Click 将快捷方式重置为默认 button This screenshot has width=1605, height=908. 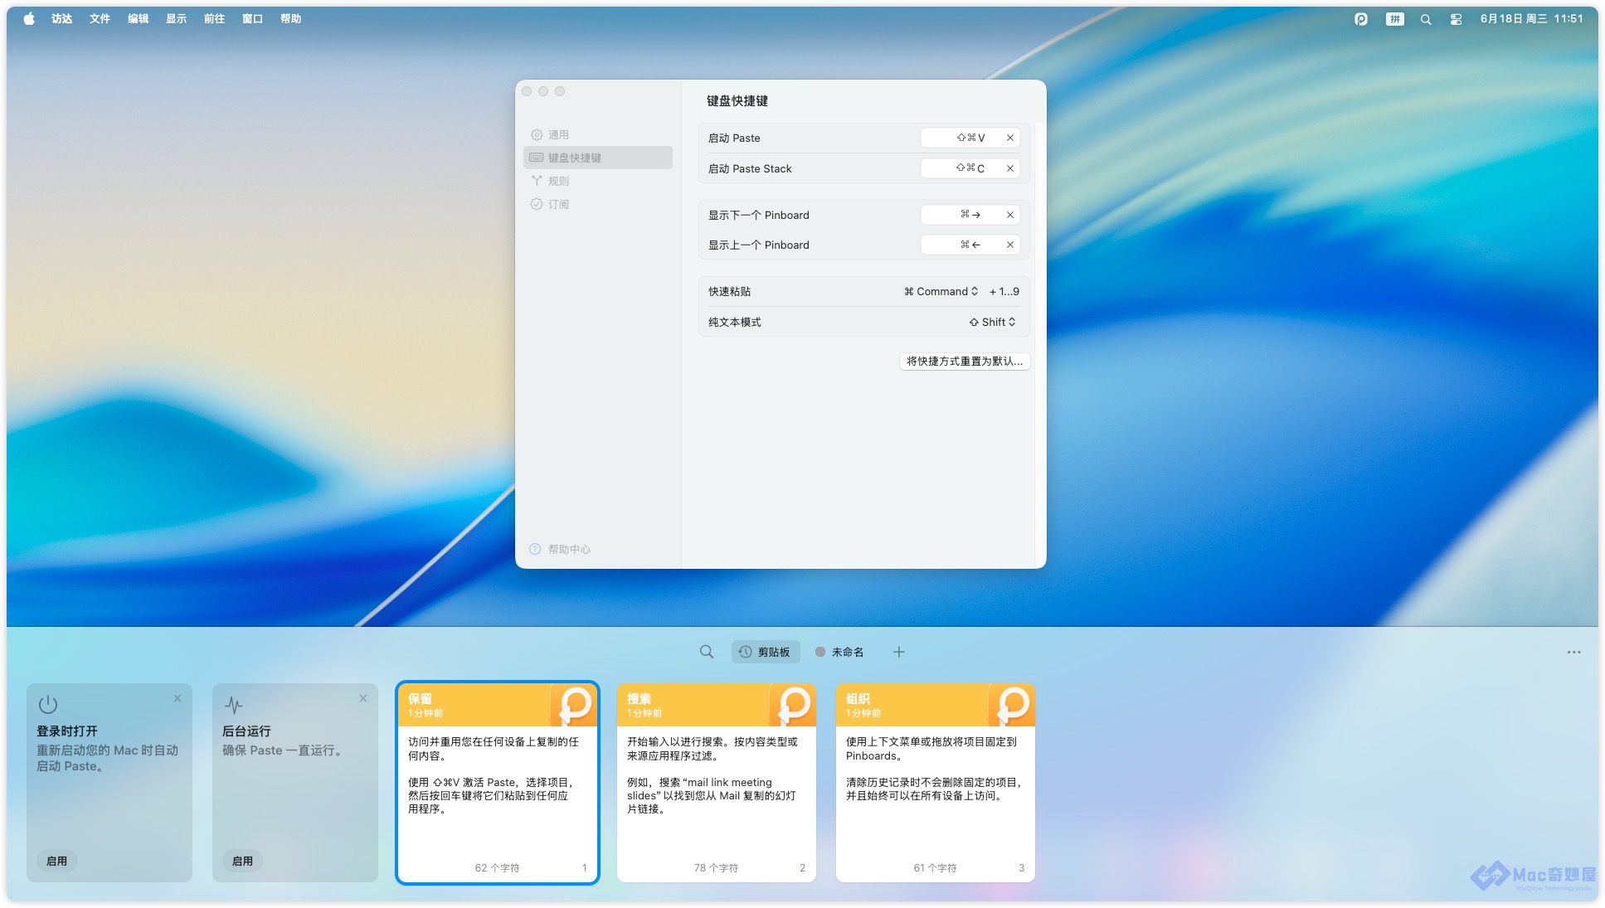pyautogui.click(x=965, y=361)
